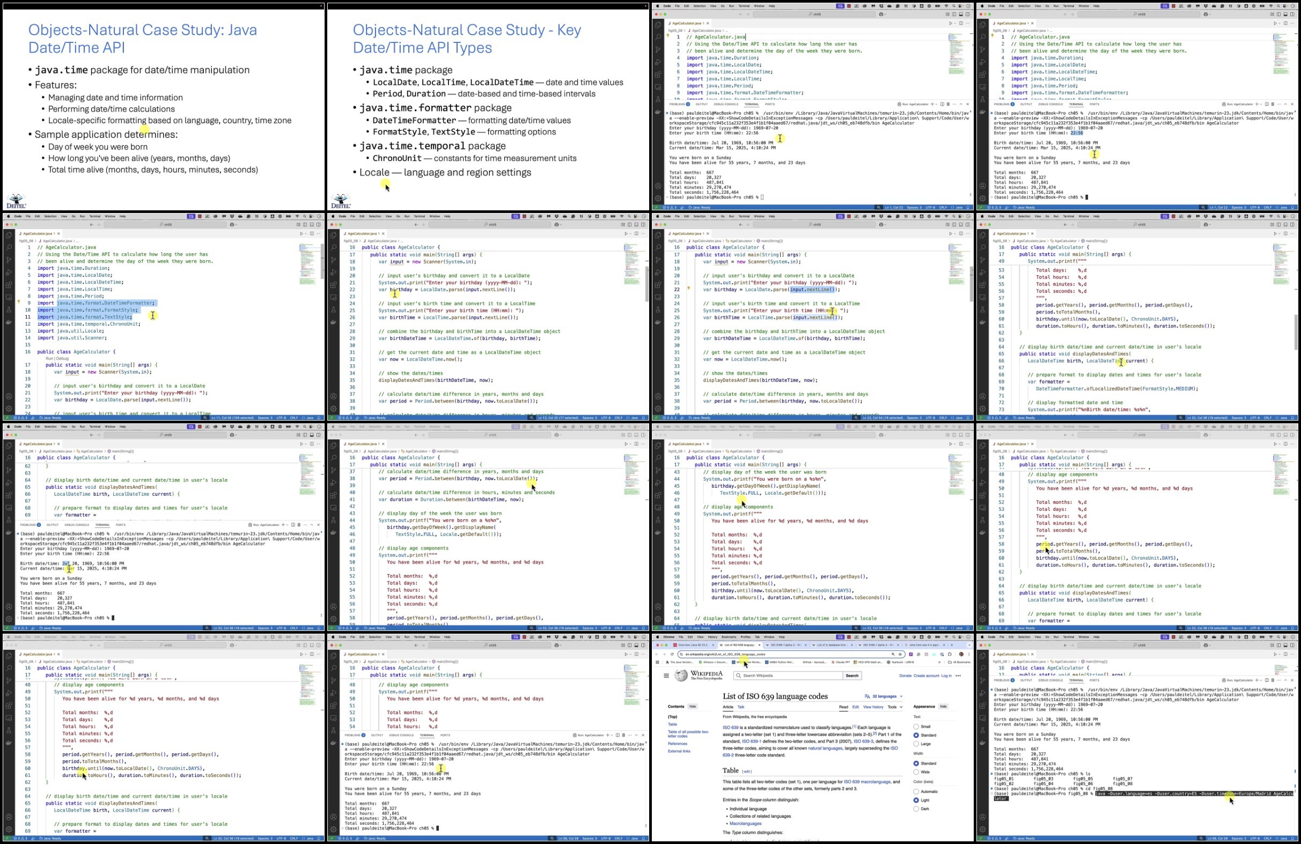1301x844 pixels.
Task: Open Chrome's three-dot customize menu
Action: [x=969, y=654]
